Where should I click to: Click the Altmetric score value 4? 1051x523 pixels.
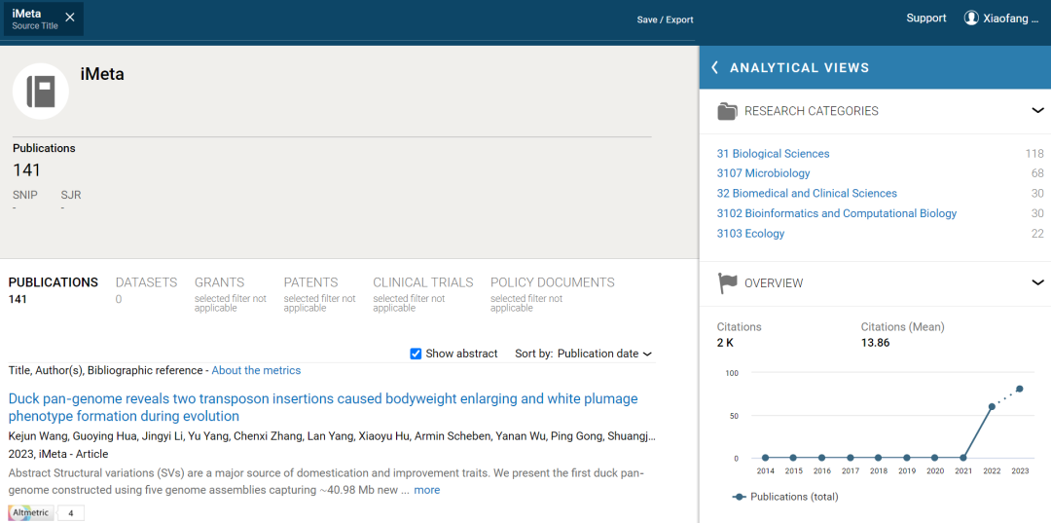click(x=70, y=513)
